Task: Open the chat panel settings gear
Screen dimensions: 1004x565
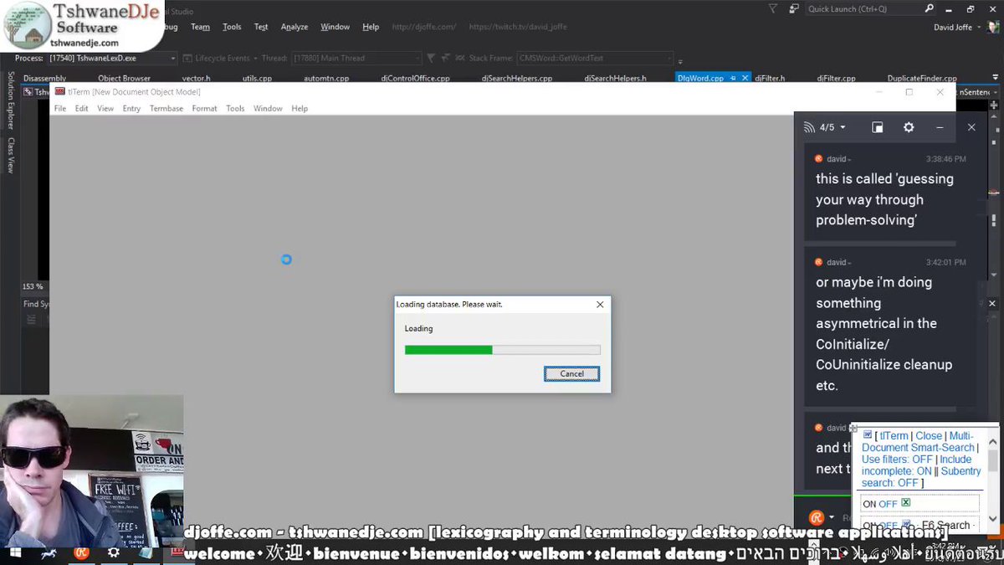Action: pos(909,127)
